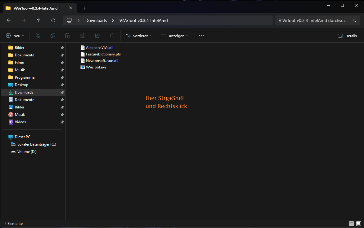
Task: Switch to details list view icon in status bar
Action: (x=351, y=224)
